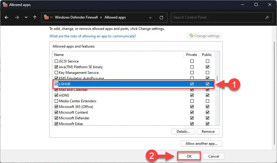Open risks of allowing an app link
277x163 pixels.
tap(93, 36)
